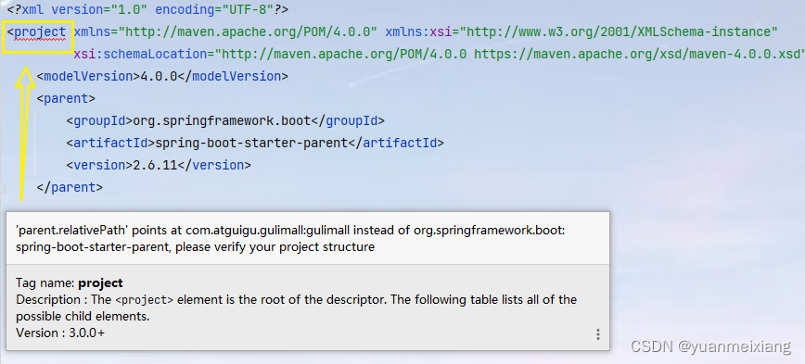Click the underlined project tag name
This screenshot has height=364, width=805.
40,32
